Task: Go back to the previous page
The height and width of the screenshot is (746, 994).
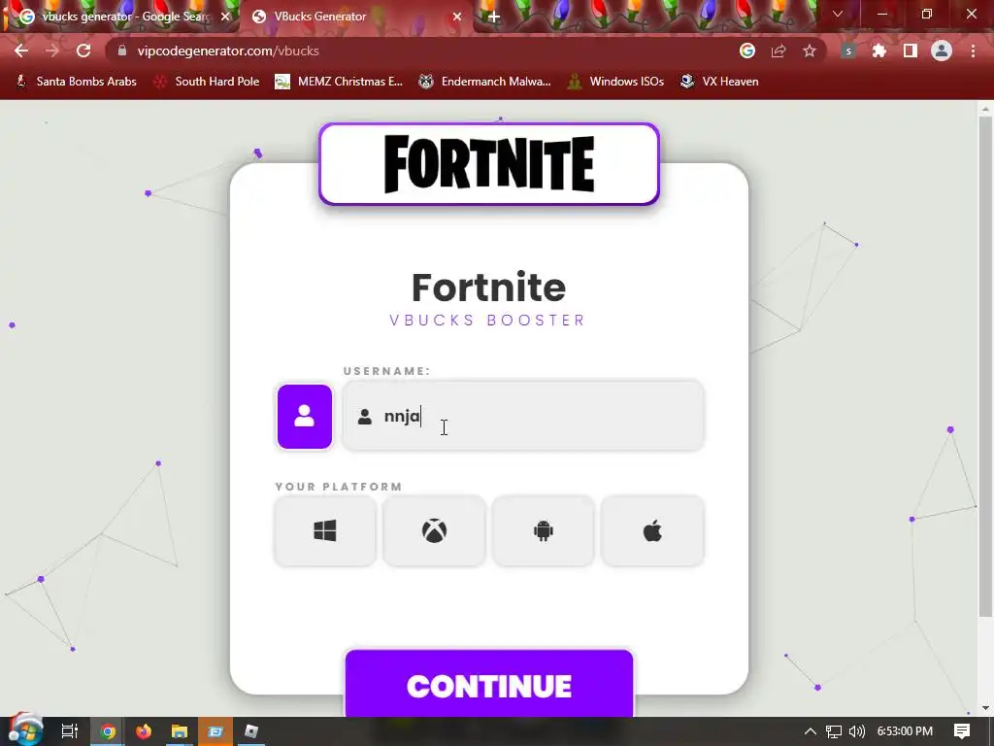Action: pos(21,51)
